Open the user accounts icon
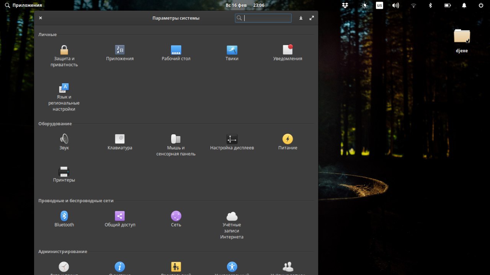 [x=288, y=267]
